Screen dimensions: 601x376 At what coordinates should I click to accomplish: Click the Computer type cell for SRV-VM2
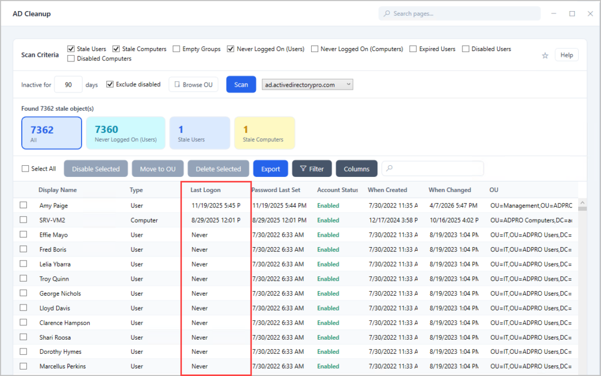click(x=144, y=220)
